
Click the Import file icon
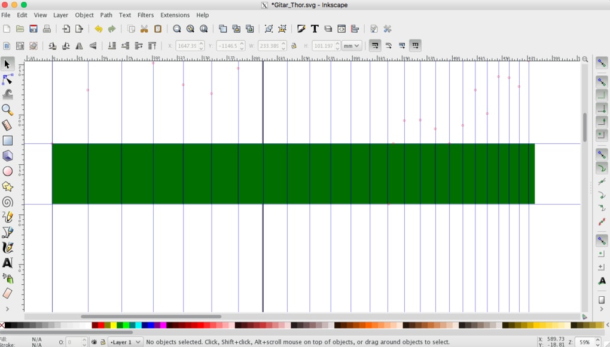[66, 29]
